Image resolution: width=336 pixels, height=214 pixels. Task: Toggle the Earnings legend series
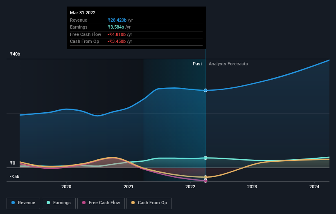pyautogui.click(x=59, y=203)
